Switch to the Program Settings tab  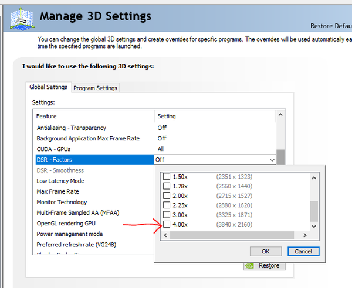(x=95, y=88)
